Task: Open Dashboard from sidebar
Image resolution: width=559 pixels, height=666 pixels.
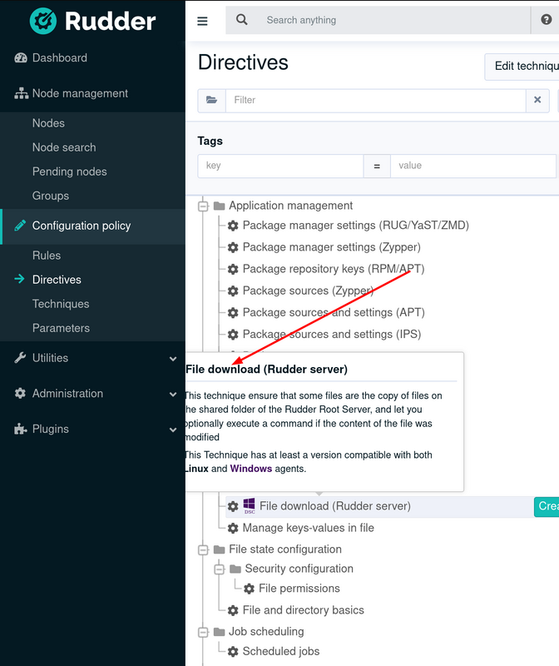Action: (59, 58)
